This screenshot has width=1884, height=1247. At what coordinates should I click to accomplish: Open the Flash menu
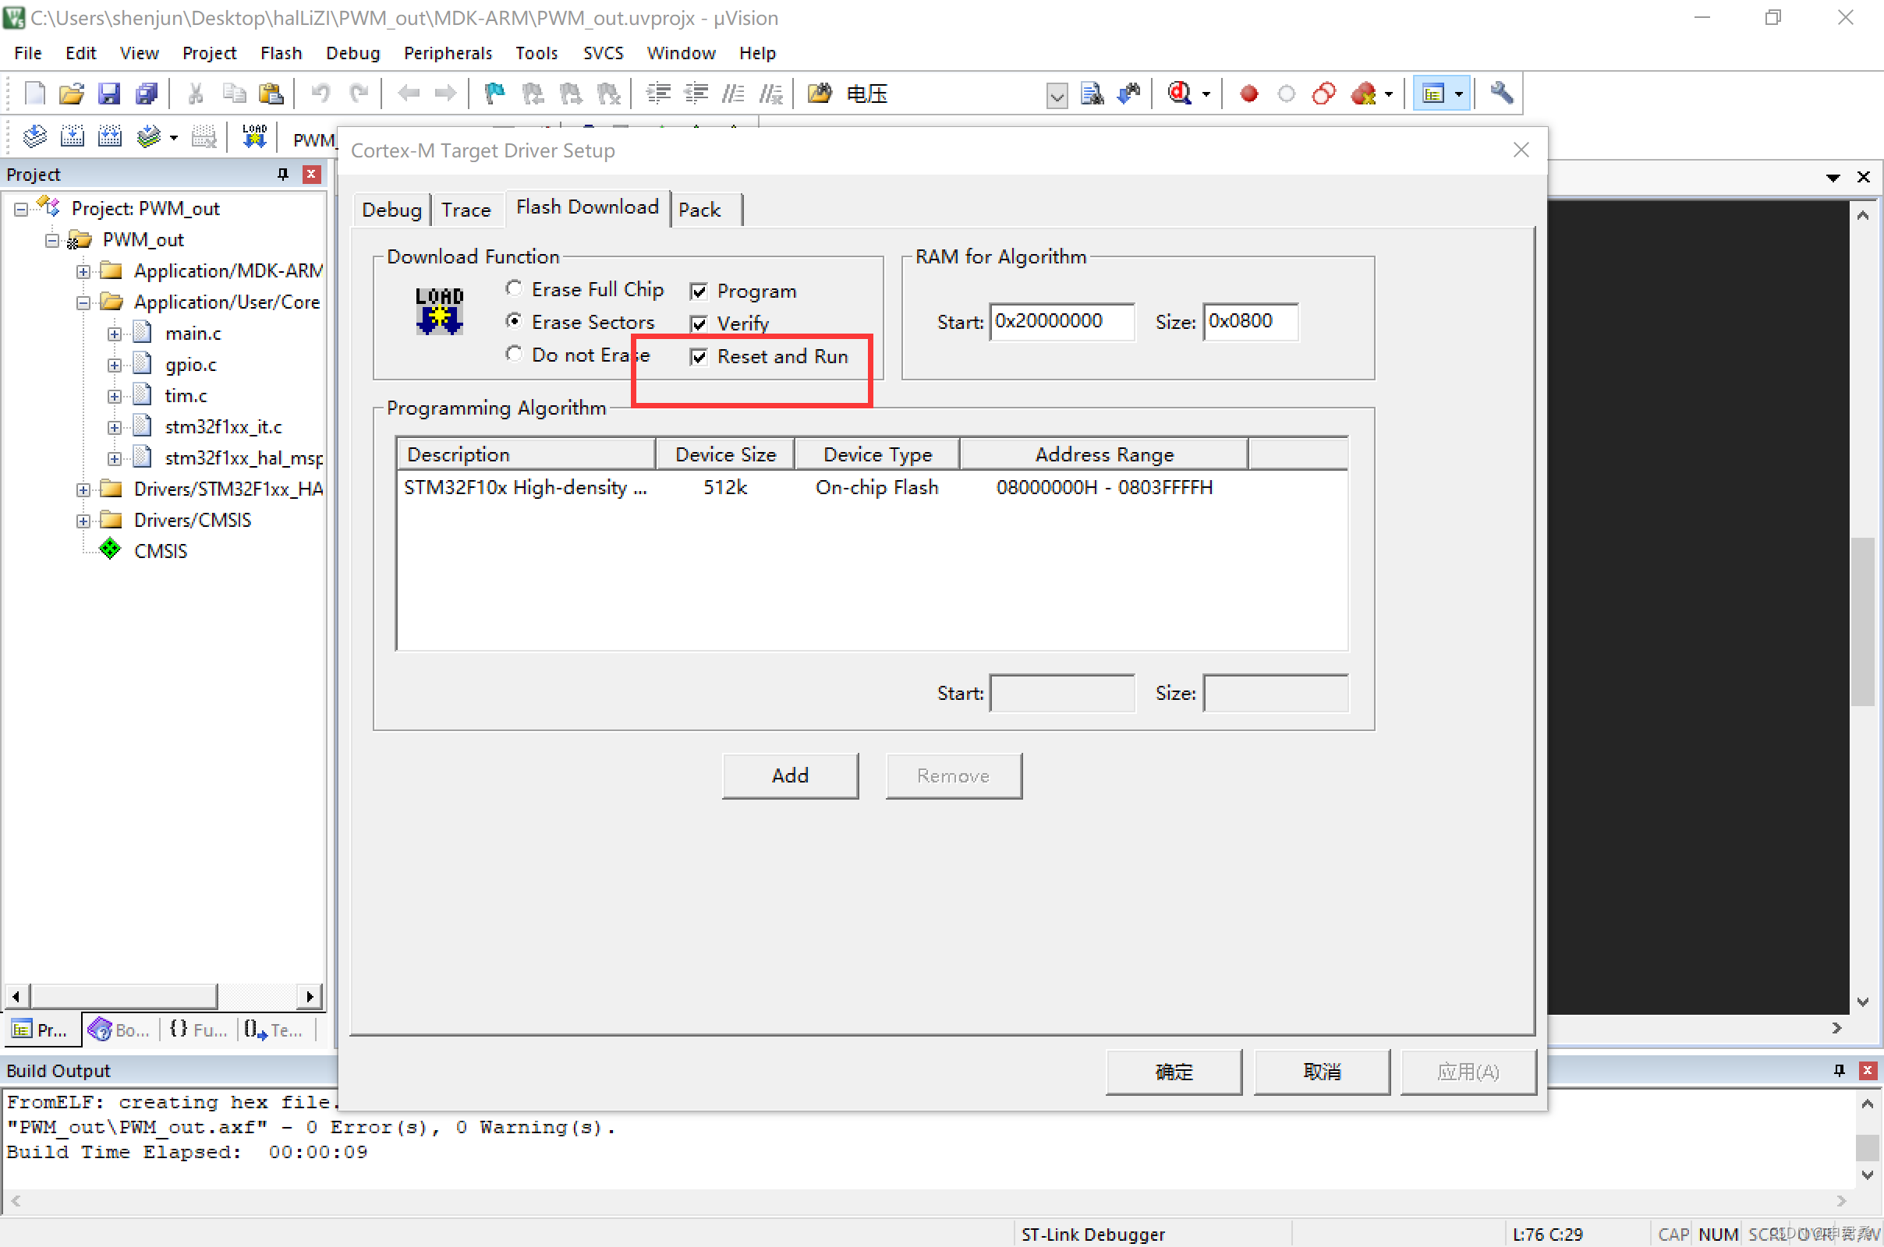tap(281, 53)
